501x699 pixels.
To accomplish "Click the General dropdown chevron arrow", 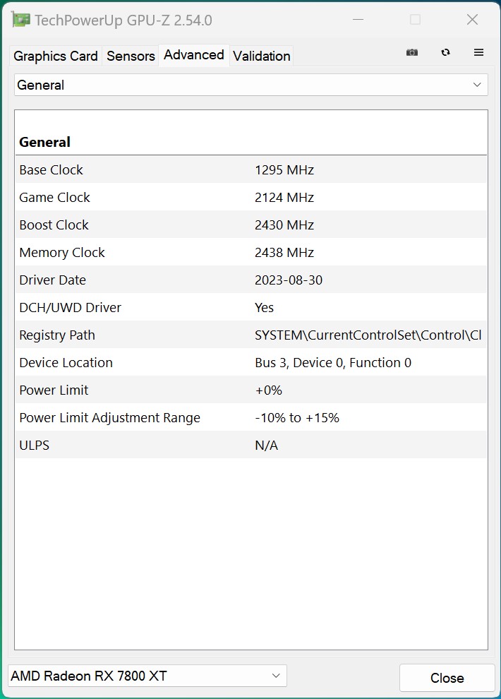I will point(477,85).
